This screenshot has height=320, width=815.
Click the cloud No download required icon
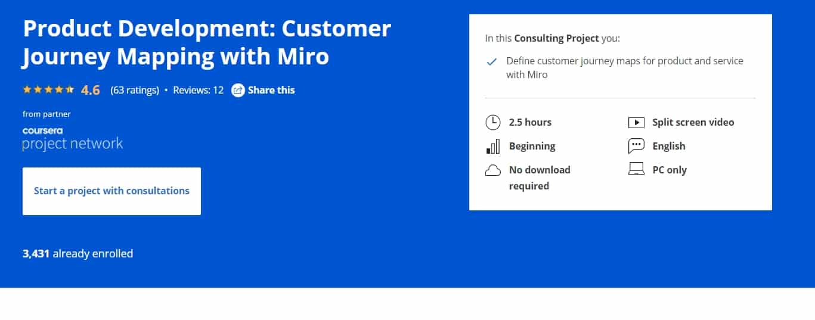[493, 170]
